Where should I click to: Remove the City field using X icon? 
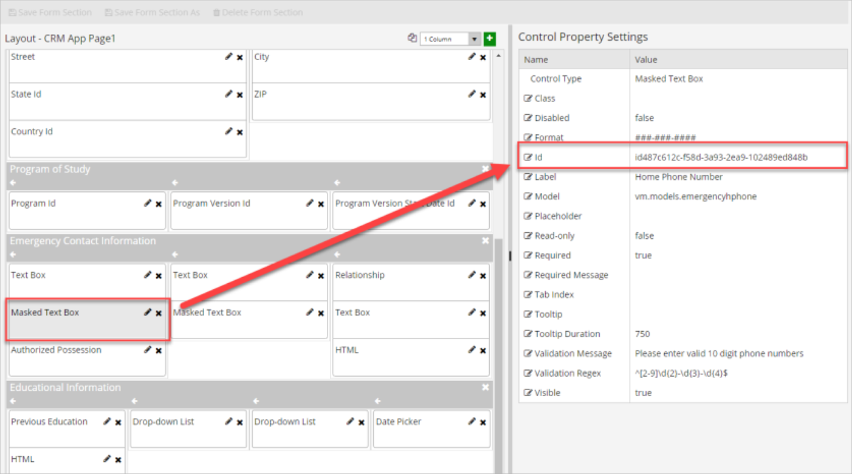click(x=483, y=58)
